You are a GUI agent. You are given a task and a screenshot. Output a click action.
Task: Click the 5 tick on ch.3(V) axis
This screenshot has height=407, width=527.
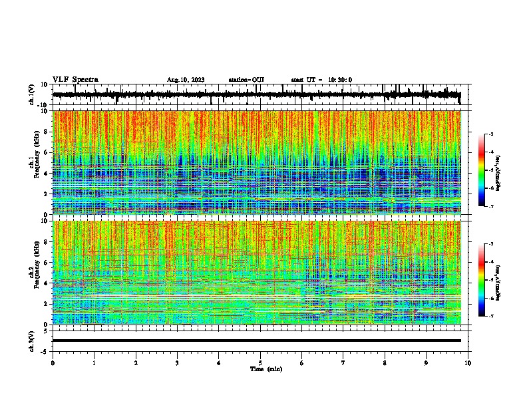tap(46, 331)
